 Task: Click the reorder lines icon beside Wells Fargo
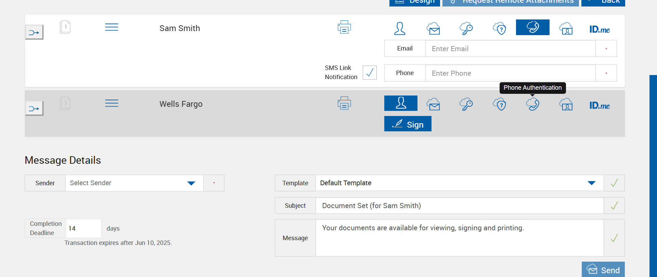[112, 103]
